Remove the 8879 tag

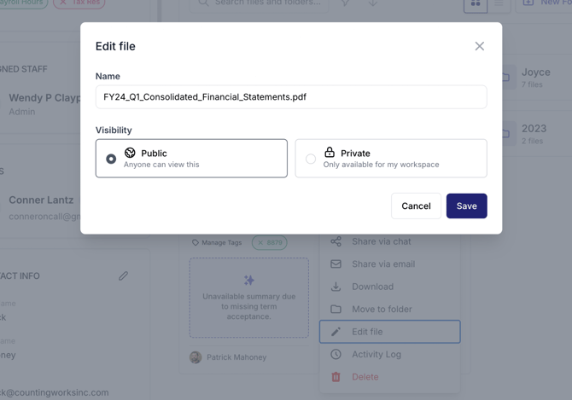pos(260,243)
